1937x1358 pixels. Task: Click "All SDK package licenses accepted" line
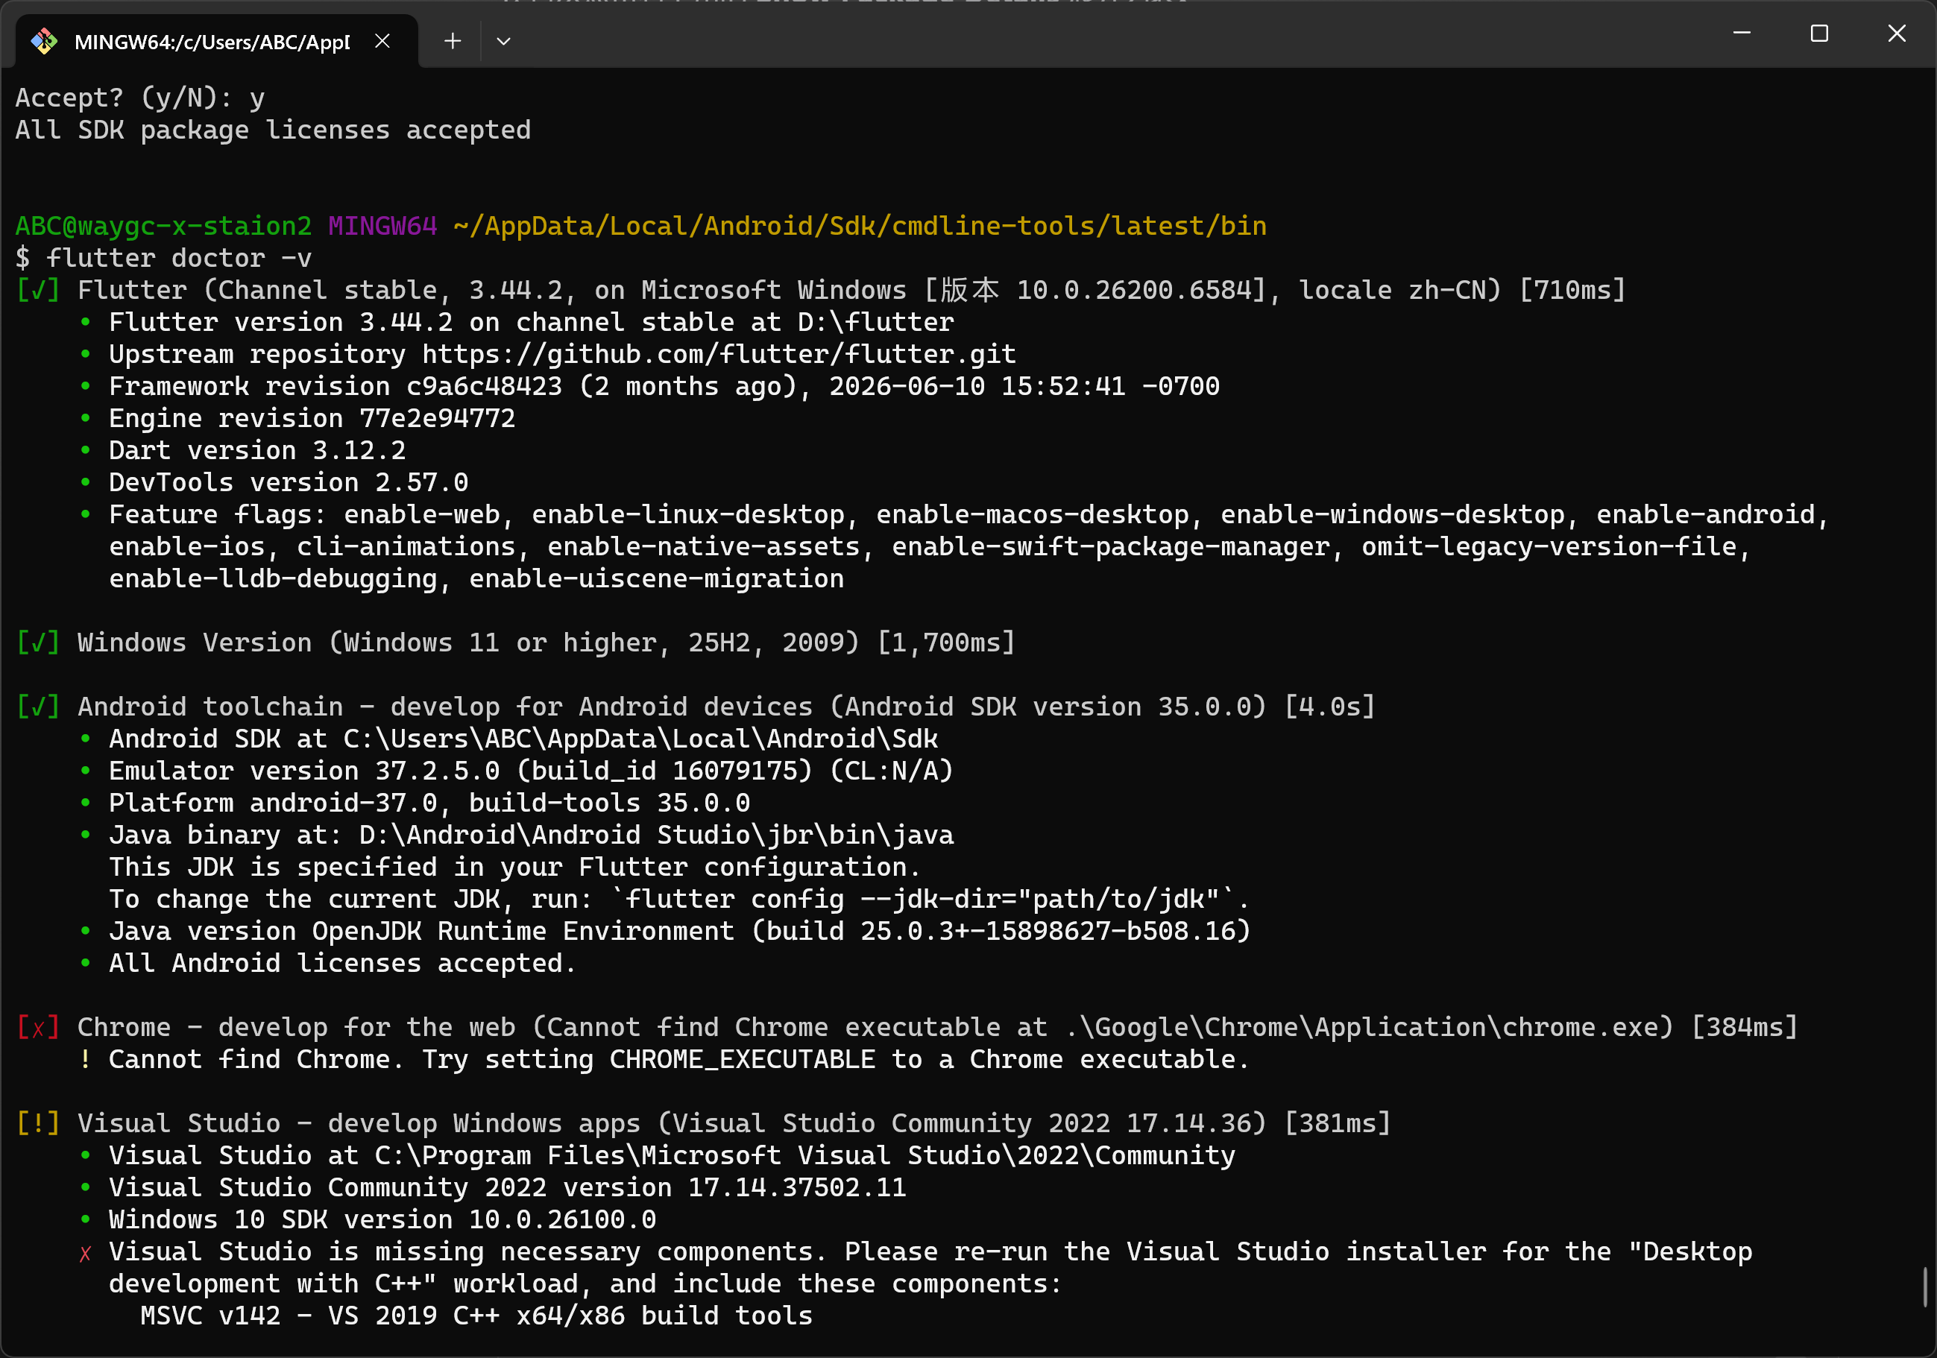click(x=274, y=130)
